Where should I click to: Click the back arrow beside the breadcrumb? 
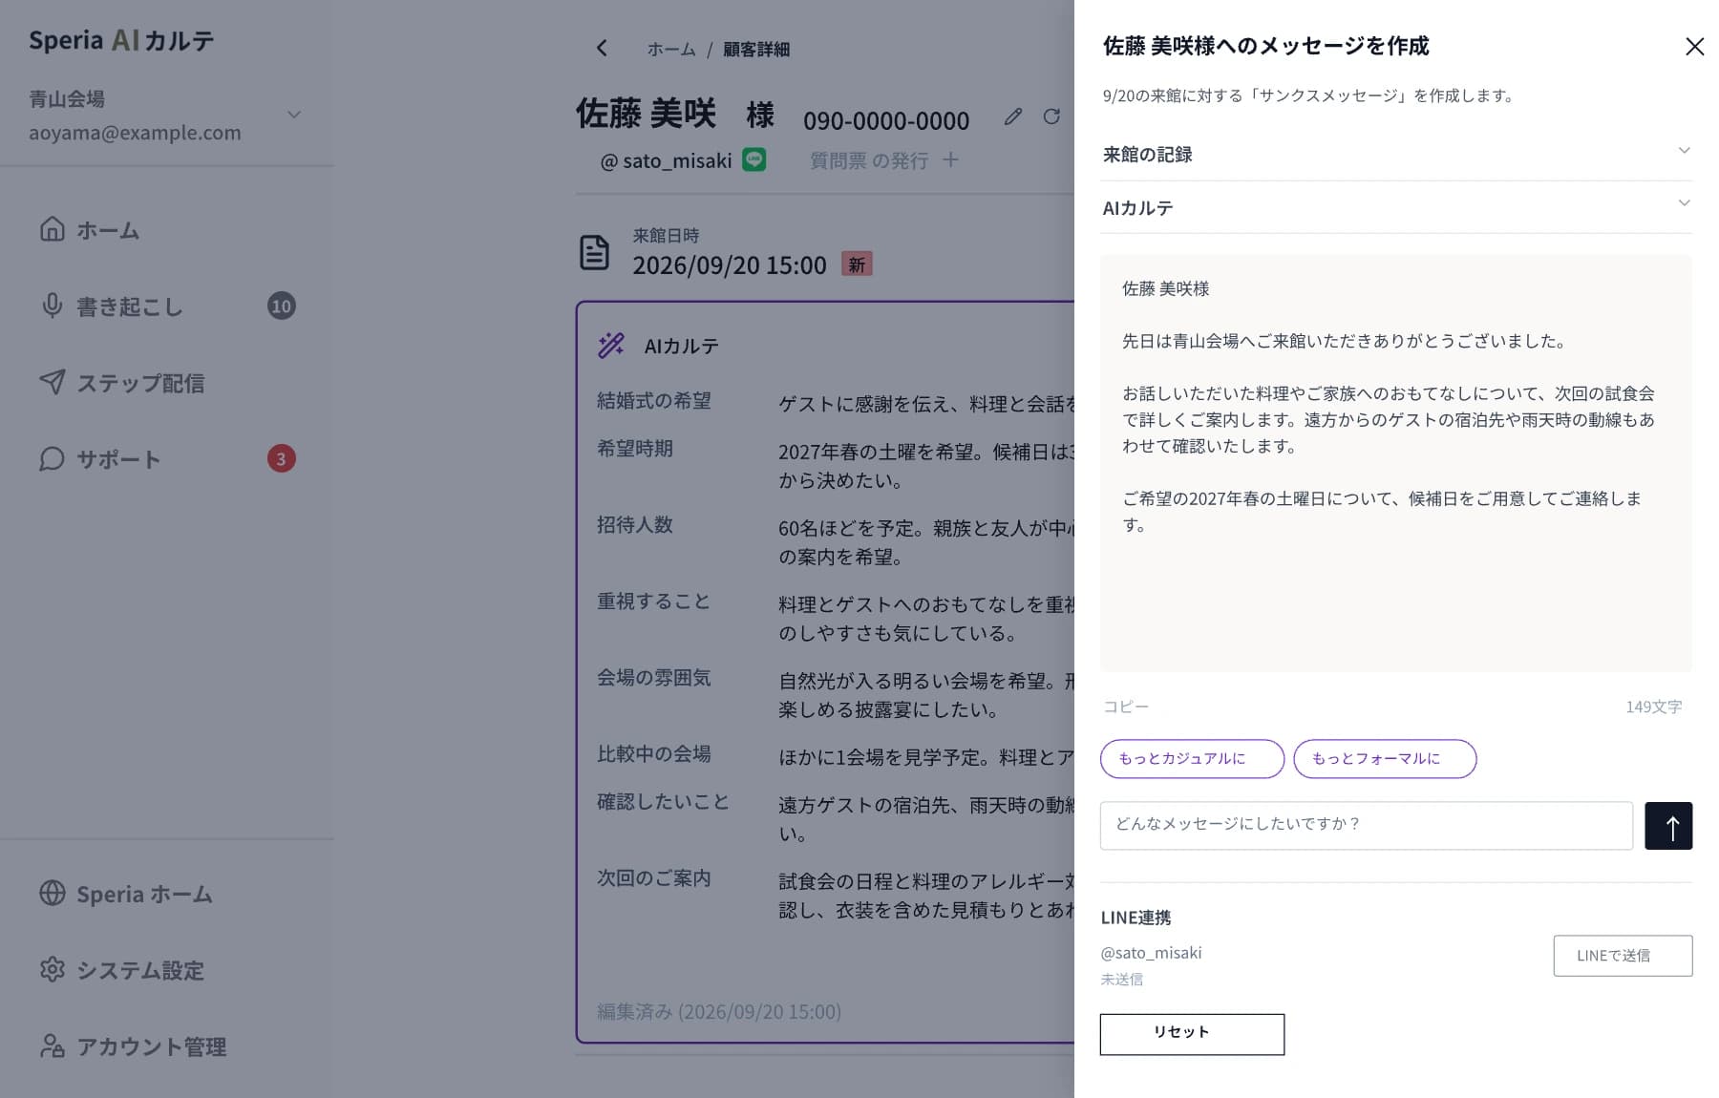pyautogui.click(x=602, y=48)
